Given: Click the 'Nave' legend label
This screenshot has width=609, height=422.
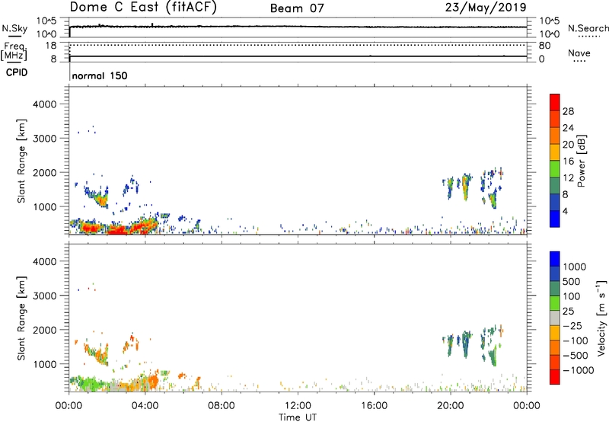Looking at the screenshot, I should (579, 53).
